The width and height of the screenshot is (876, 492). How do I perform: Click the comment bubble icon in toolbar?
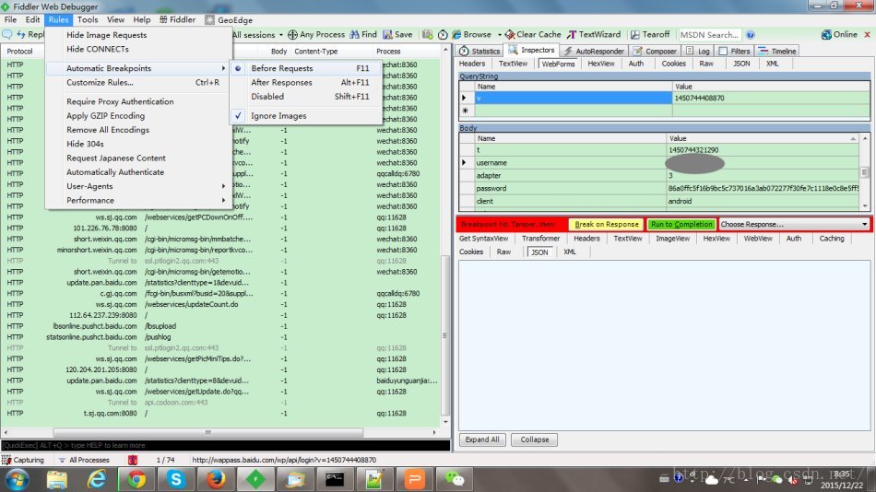point(7,35)
